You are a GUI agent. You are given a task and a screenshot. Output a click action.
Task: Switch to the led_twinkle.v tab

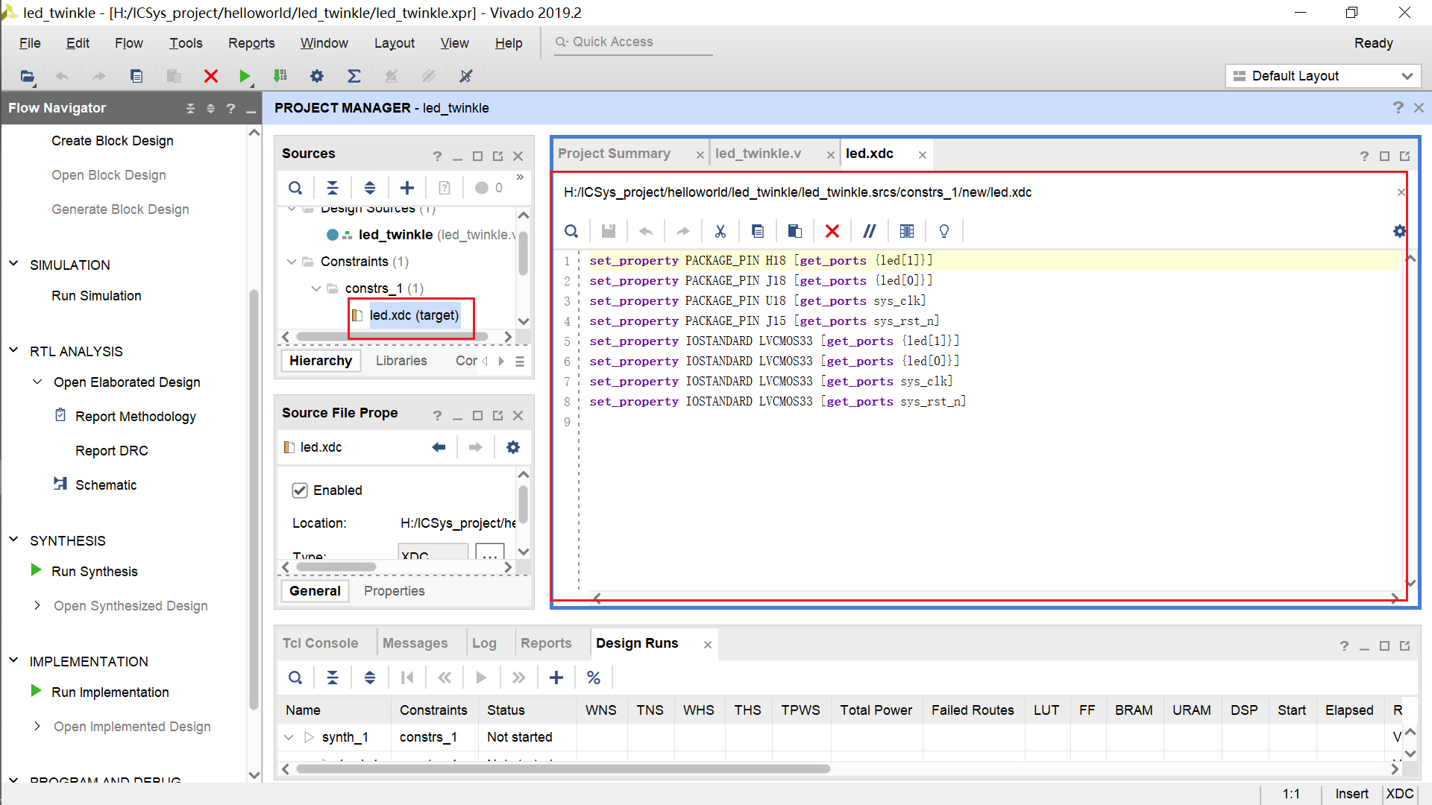pyautogui.click(x=758, y=154)
